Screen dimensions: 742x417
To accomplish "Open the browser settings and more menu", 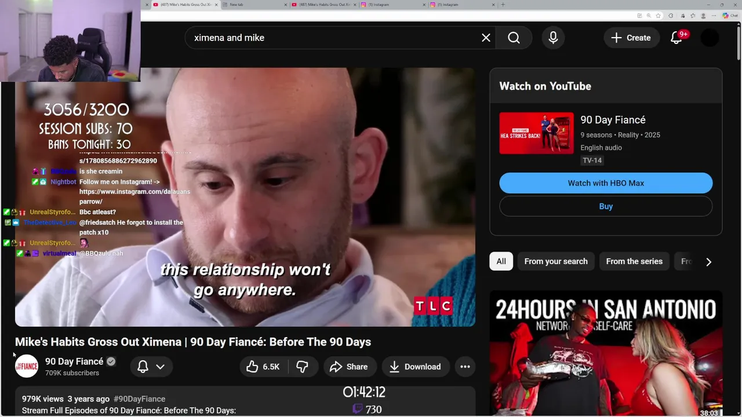I will pyautogui.click(x=714, y=16).
